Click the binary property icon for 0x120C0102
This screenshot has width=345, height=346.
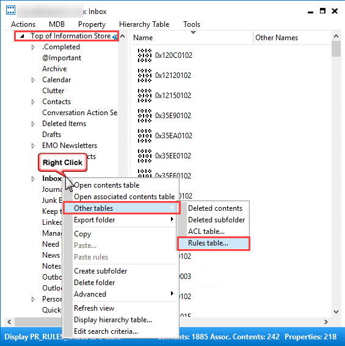tap(145, 55)
